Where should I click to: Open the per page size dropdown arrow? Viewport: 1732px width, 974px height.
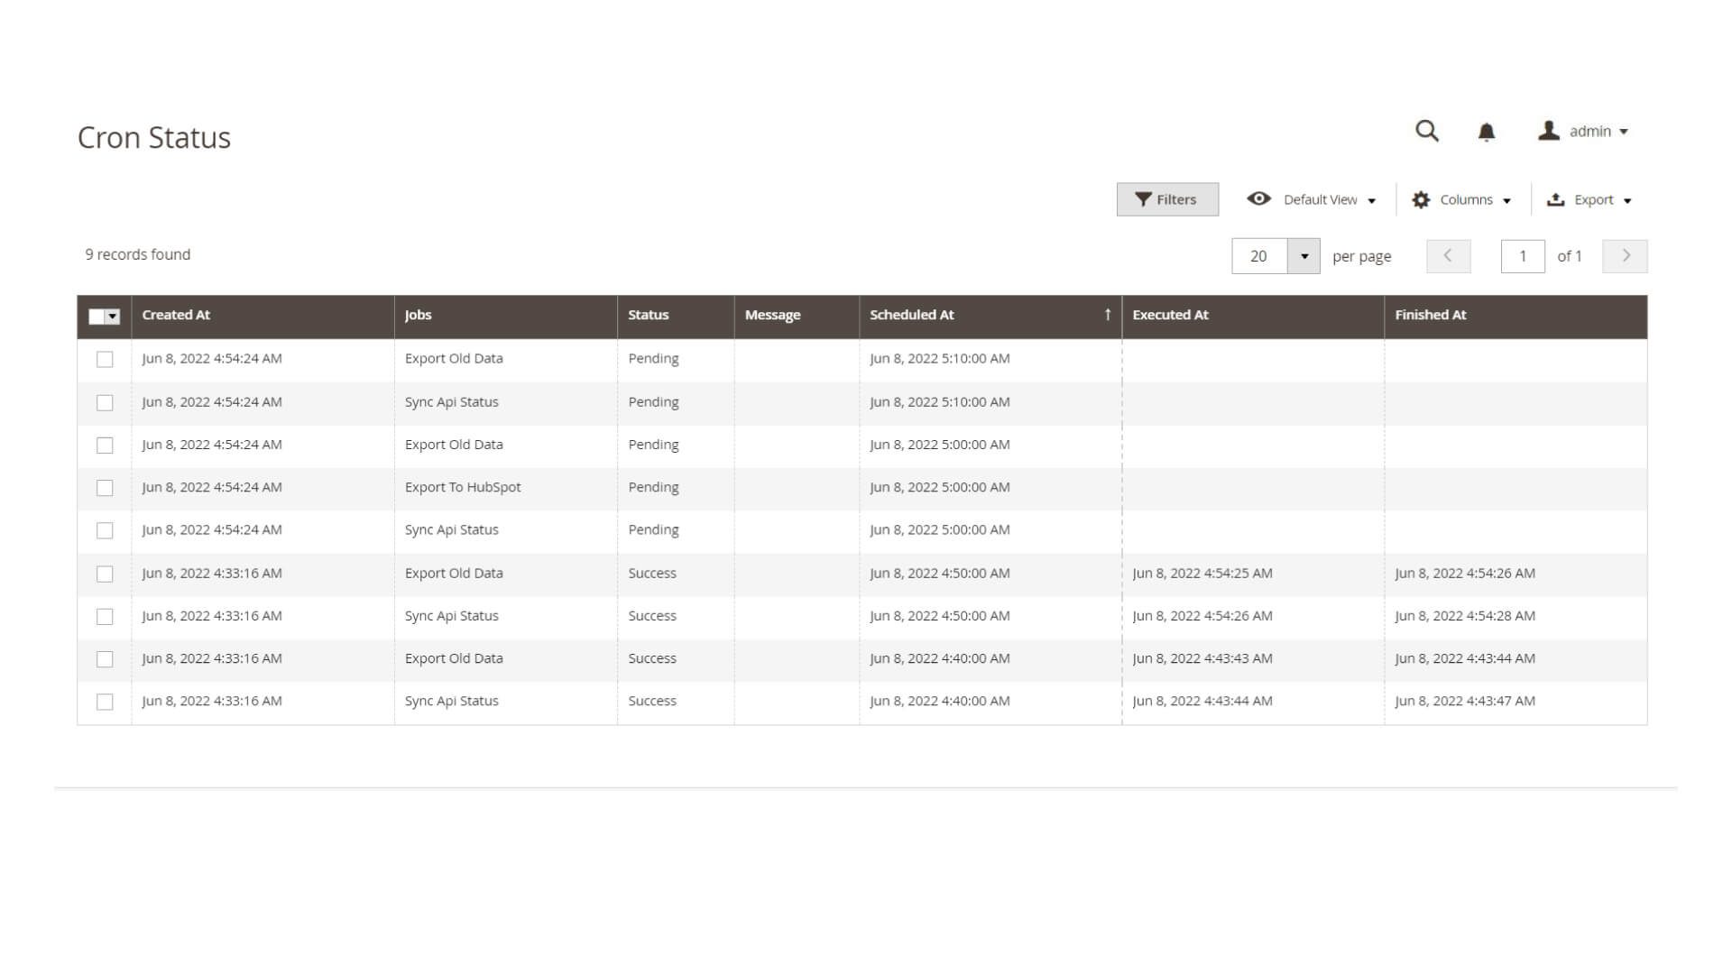(1304, 256)
